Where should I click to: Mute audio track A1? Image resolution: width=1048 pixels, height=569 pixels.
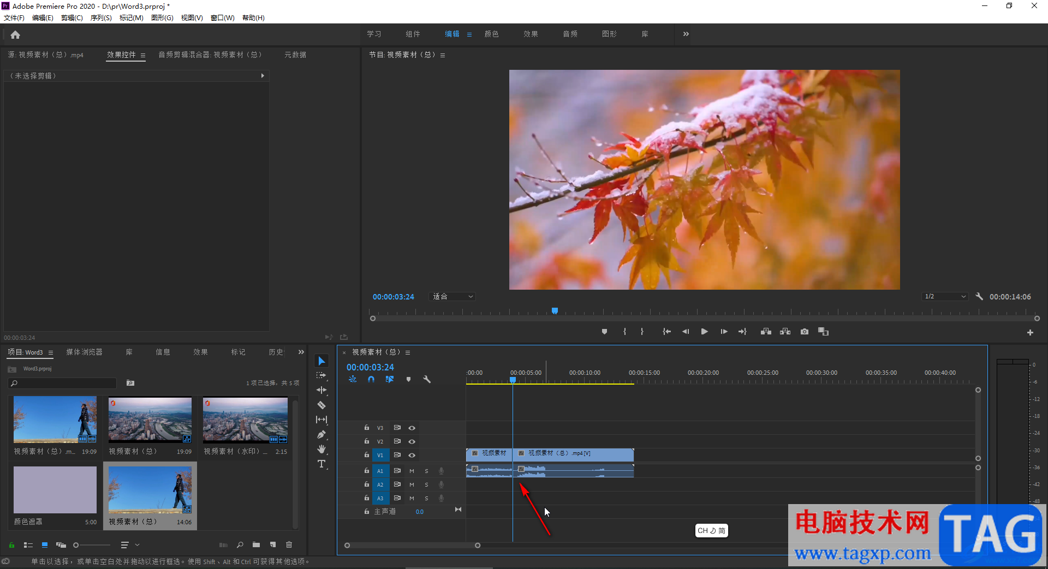tap(412, 471)
